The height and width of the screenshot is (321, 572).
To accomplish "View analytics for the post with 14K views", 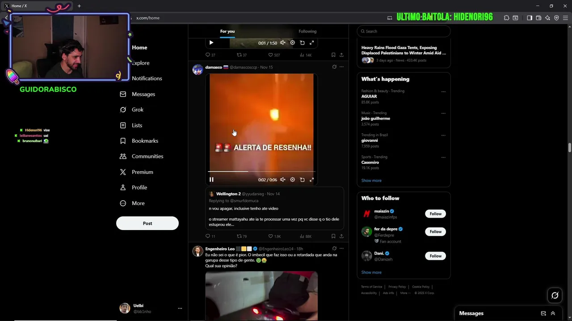I will tap(306, 55).
